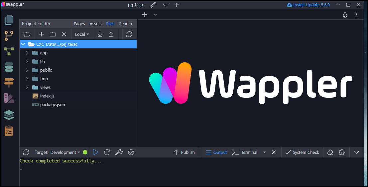Open the clipboard checklist sidebar icon
Screen dimensions: 368x187
9,131
